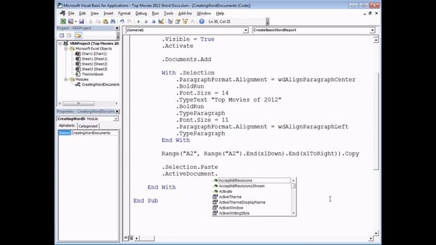Select Sheet1 (Sheet1) in project tree
Screen dimensions: 436x245
click(x=94, y=59)
